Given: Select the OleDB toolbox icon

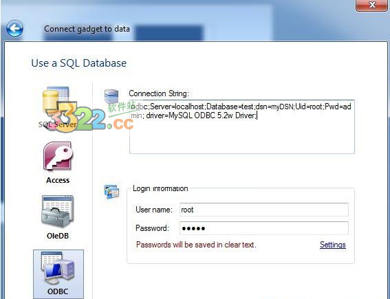Looking at the screenshot, I should pos(58,212).
